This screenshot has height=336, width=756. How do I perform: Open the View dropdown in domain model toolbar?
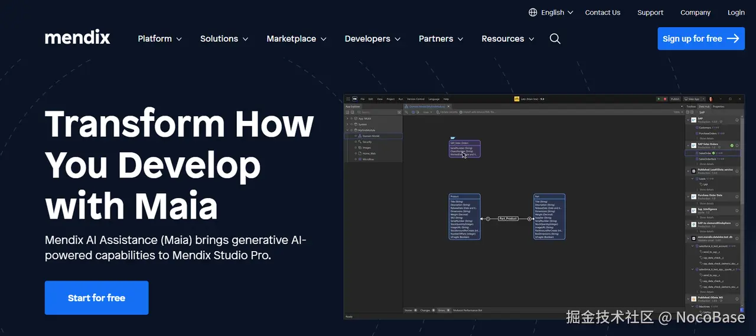[428, 112]
